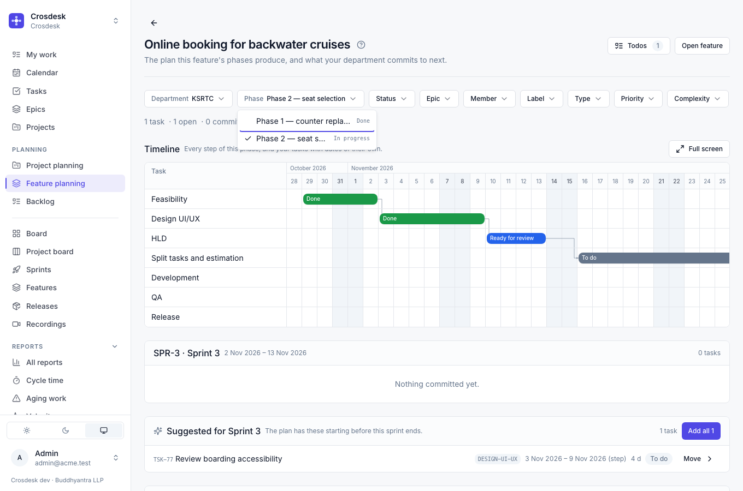Select Phase 2 — seat selection option
This screenshot has height=491, width=743.
(x=307, y=139)
